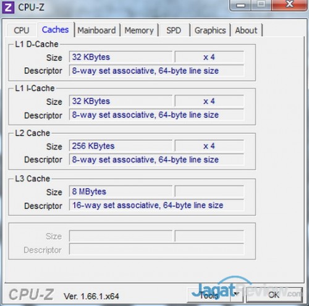Expand the Tools dropdown arrow

click(237, 294)
